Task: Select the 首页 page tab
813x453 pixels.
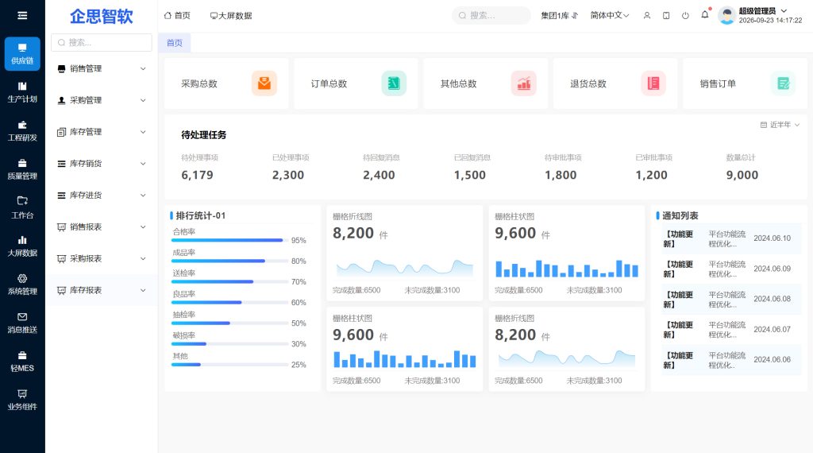Action: tap(175, 43)
